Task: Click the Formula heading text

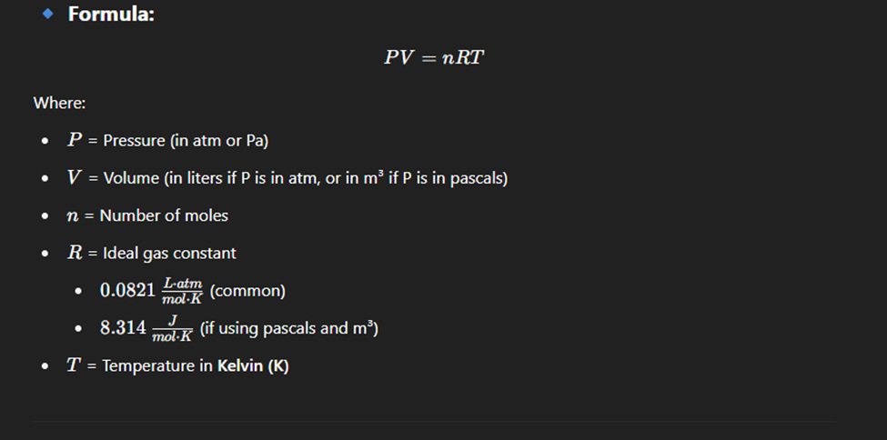Action: click(111, 14)
